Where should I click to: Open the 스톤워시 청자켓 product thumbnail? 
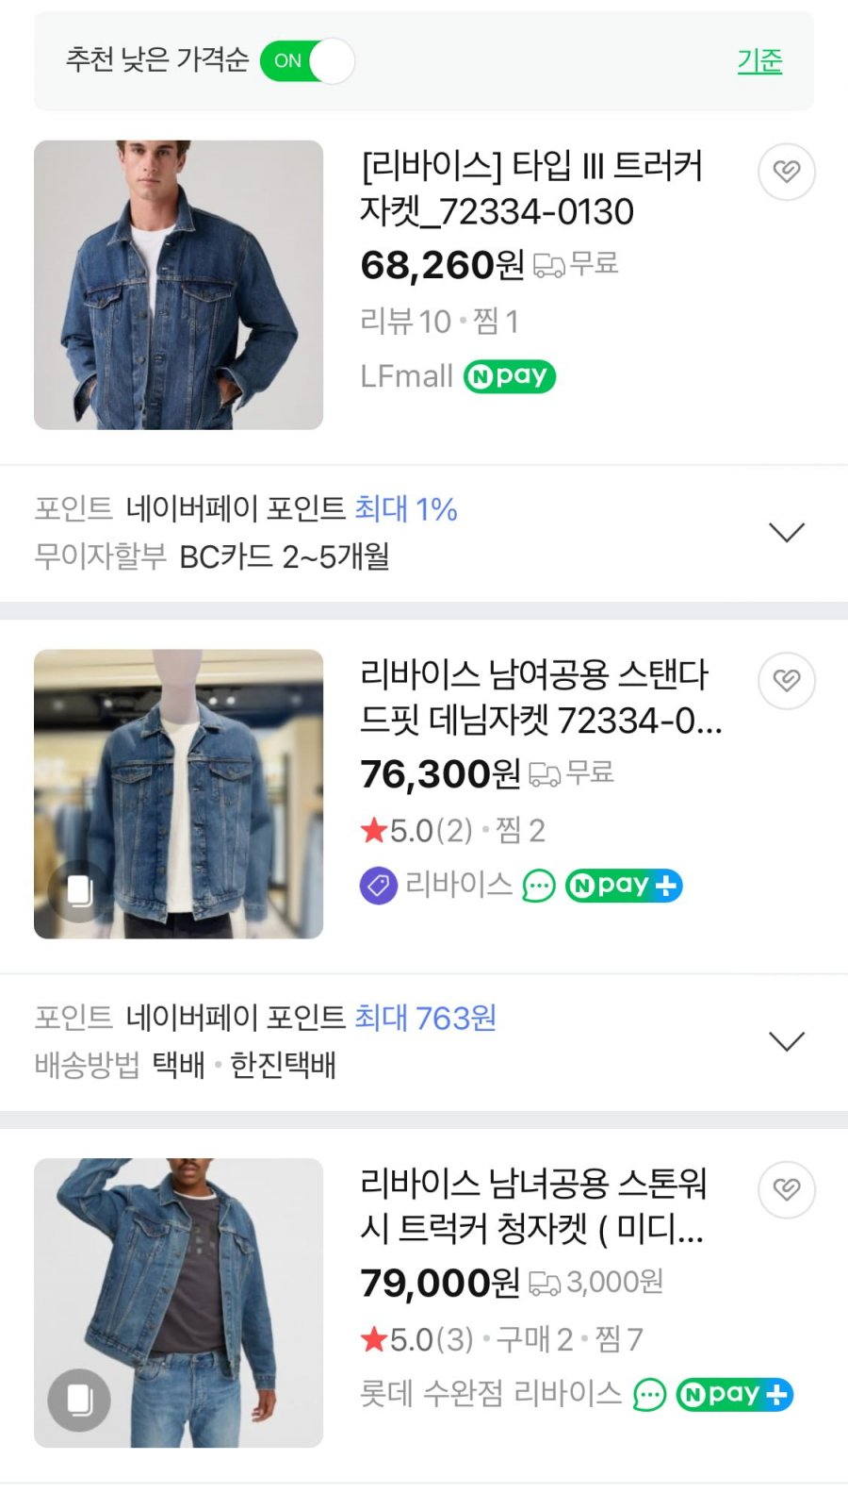pyautogui.click(x=179, y=1302)
